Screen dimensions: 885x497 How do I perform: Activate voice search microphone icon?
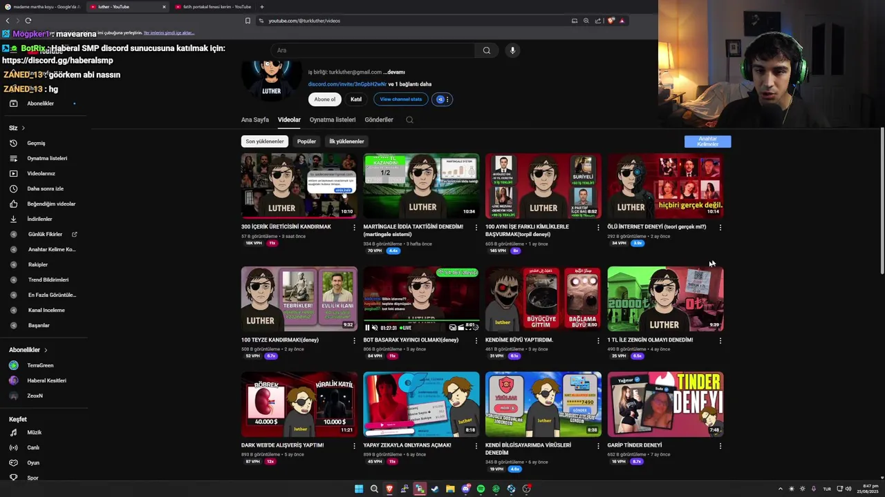tap(512, 50)
